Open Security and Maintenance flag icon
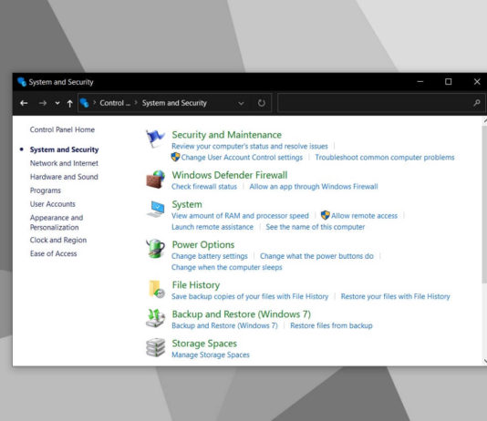The image size is (487, 421). coord(155,139)
